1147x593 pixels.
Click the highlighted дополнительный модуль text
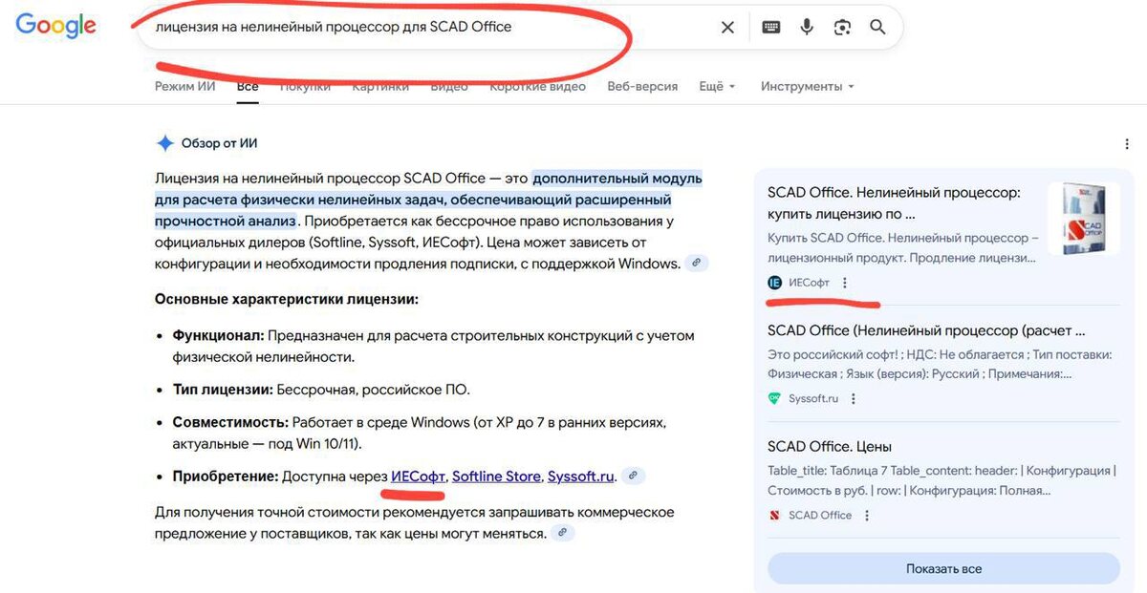(617, 178)
